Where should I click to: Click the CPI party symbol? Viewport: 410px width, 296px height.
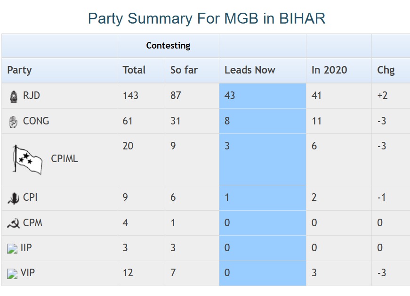pos(13,198)
